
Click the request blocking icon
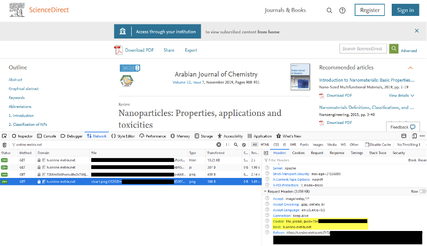tap(244, 145)
